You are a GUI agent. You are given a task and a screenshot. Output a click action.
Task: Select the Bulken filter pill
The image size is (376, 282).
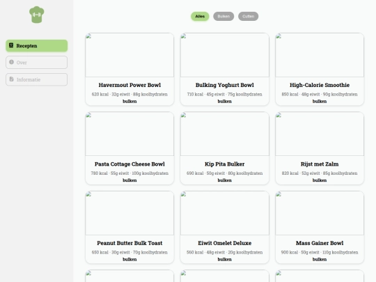224,16
